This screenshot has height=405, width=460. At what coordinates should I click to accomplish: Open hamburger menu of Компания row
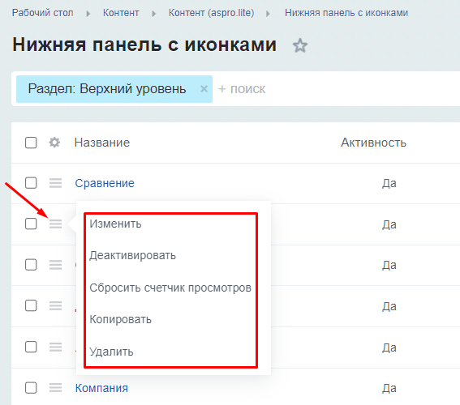55,388
